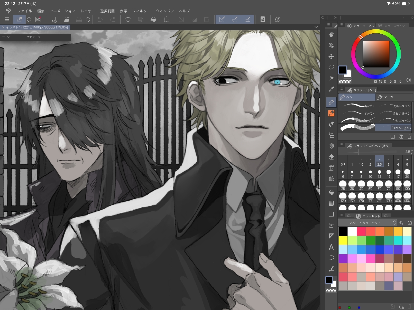Click the Open file folder icon

tap(66, 20)
